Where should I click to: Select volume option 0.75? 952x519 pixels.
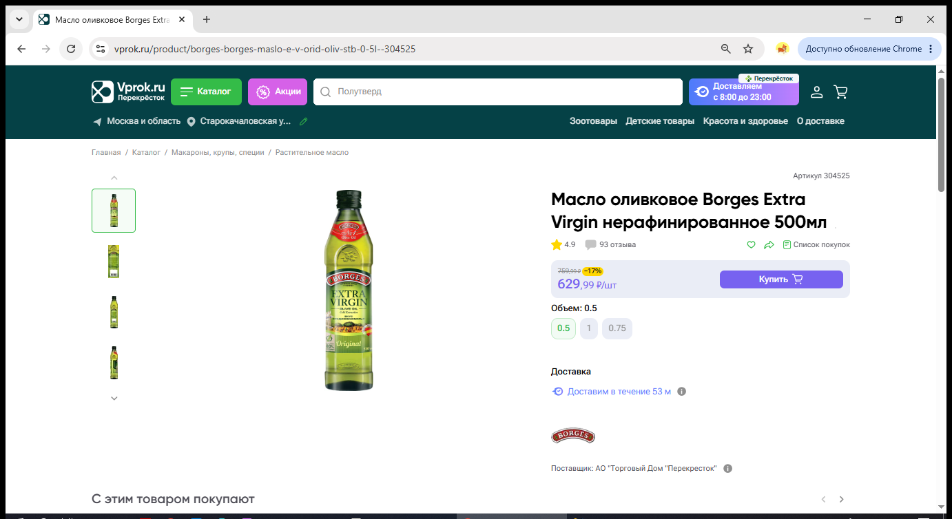tap(617, 328)
